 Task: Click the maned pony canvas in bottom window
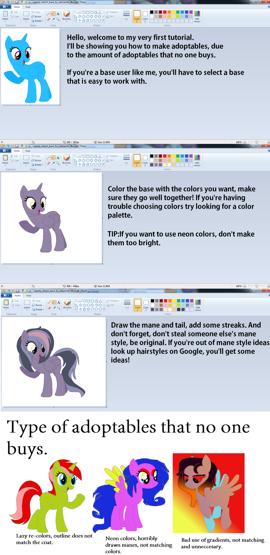(54, 362)
